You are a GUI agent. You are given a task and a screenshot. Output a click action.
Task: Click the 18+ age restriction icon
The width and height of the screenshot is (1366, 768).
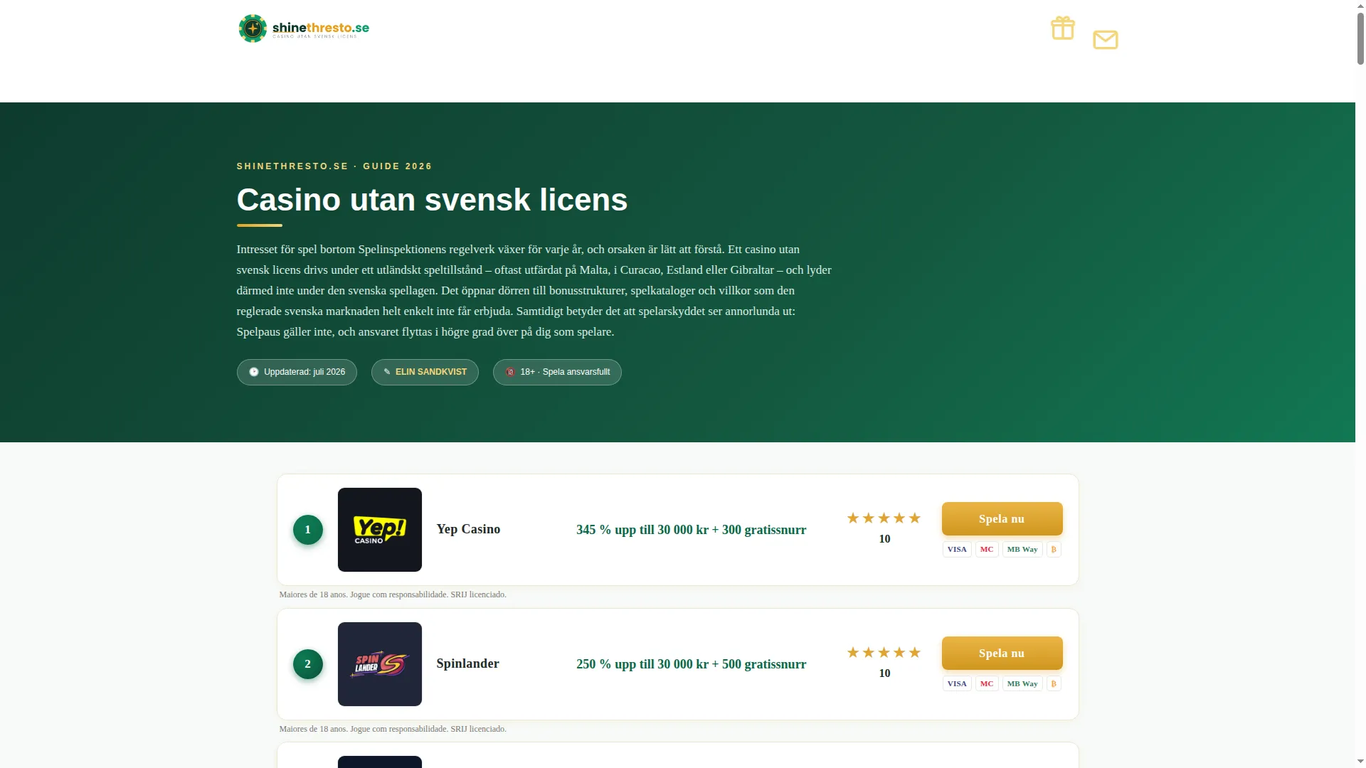point(510,372)
